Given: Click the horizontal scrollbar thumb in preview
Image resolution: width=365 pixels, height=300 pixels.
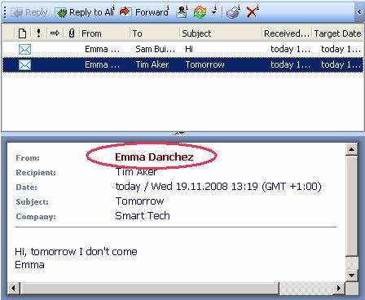Looking at the screenshot, I should click(149, 288).
